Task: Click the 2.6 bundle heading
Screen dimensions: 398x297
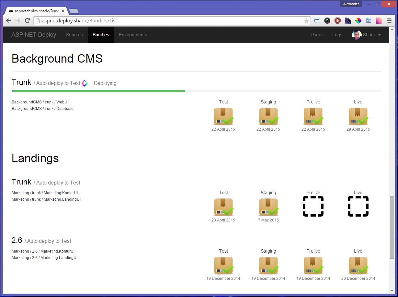Action: [x=17, y=240]
